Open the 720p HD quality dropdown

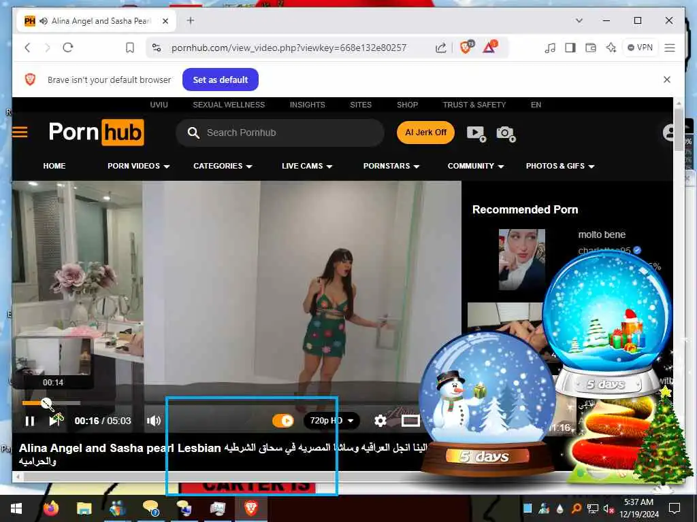(331, 420)
